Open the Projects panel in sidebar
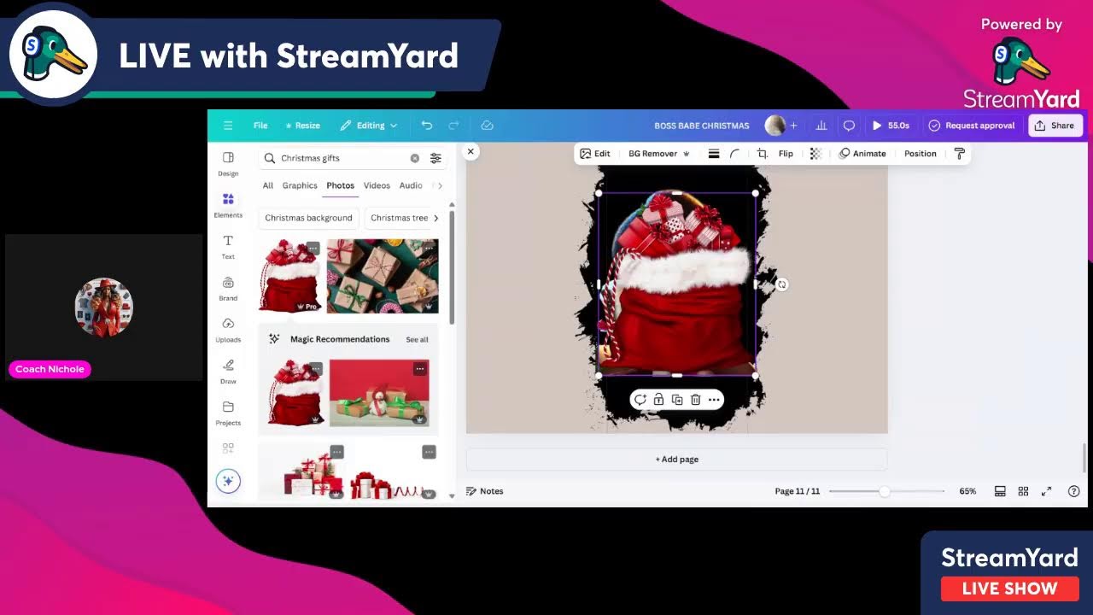The width and height of the screenshot is (1093, 615). pos(228,413)
